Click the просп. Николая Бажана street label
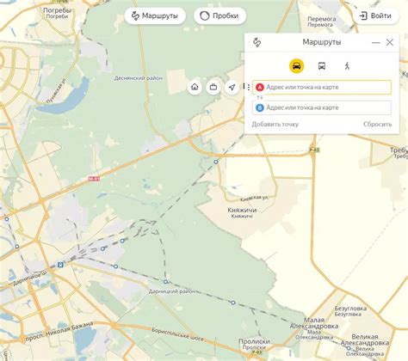The width and height of the screenshot is (408, 361). coord(59,332)
